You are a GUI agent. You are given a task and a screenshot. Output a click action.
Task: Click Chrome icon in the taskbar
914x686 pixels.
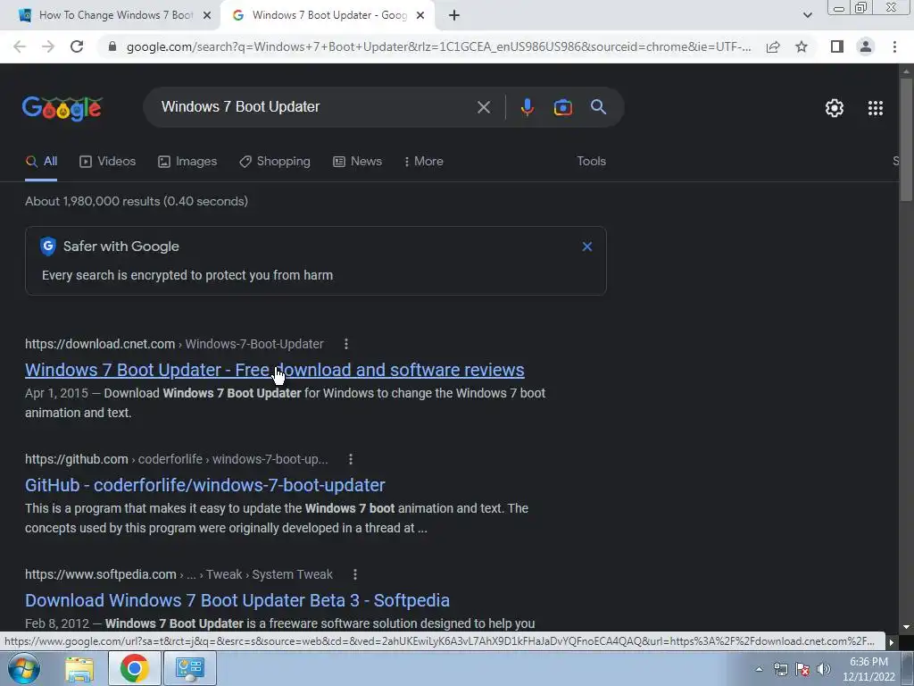pos(135,668)
